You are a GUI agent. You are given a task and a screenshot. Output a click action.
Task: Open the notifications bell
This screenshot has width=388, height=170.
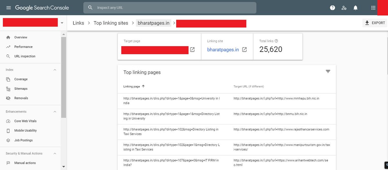coord(355,8)
